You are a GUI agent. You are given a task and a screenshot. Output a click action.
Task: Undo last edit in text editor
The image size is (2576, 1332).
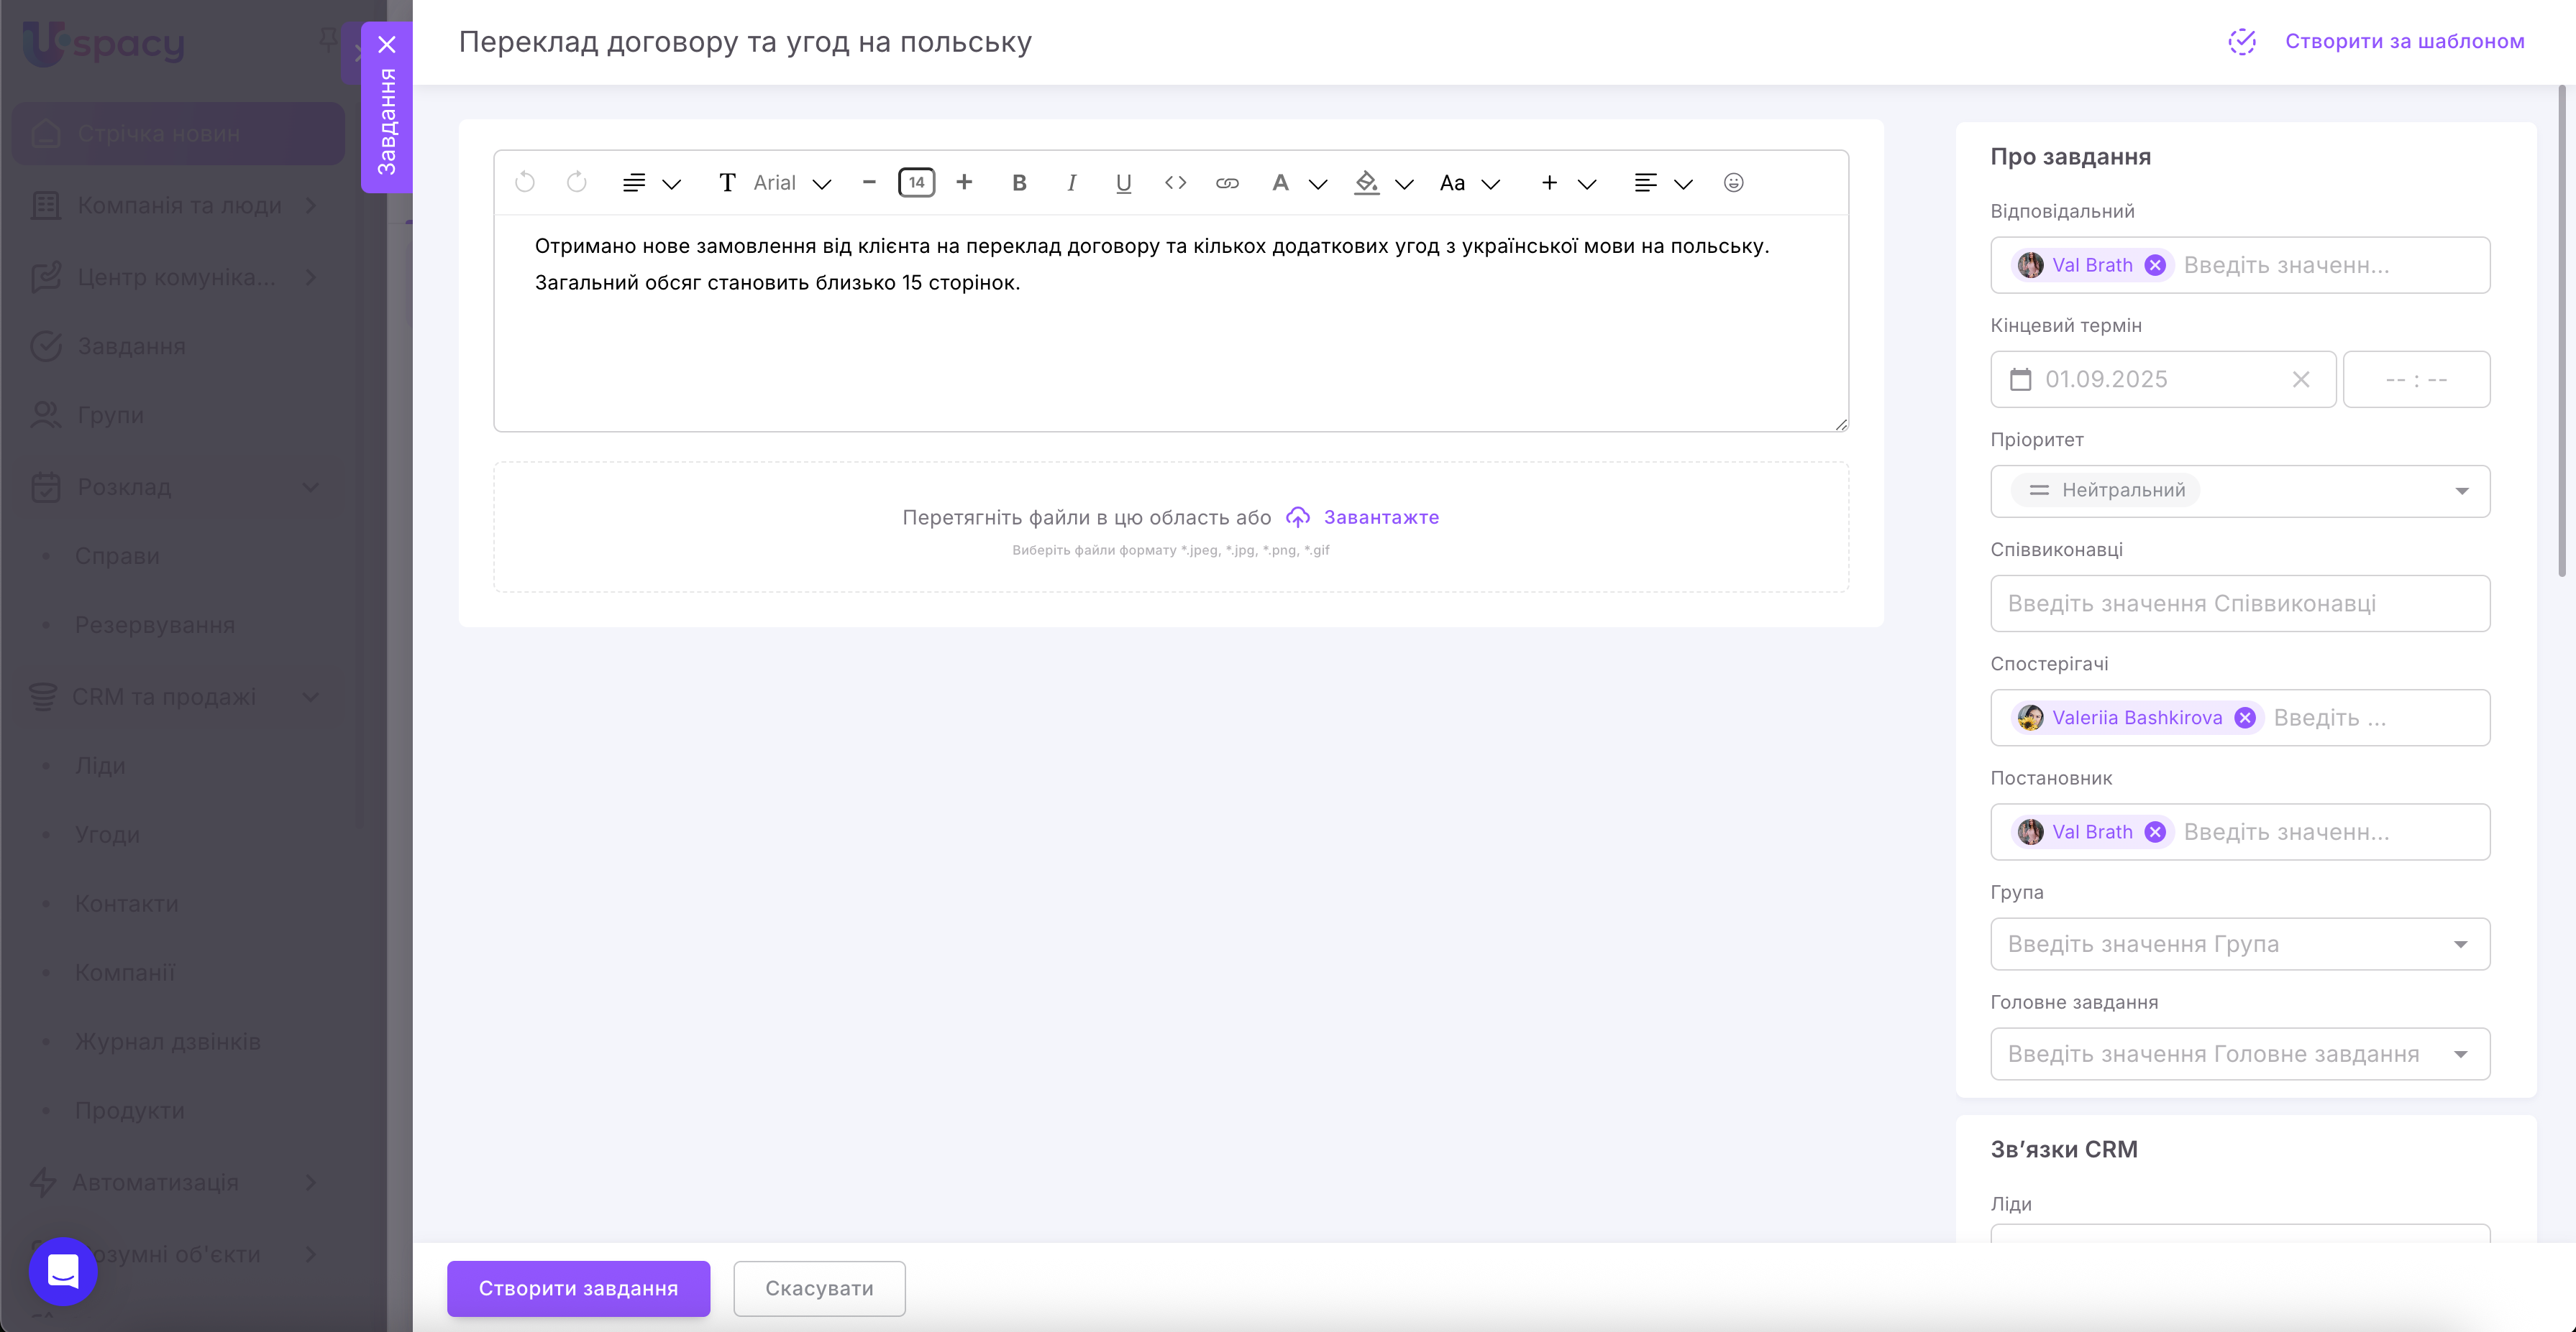[525, 183]
